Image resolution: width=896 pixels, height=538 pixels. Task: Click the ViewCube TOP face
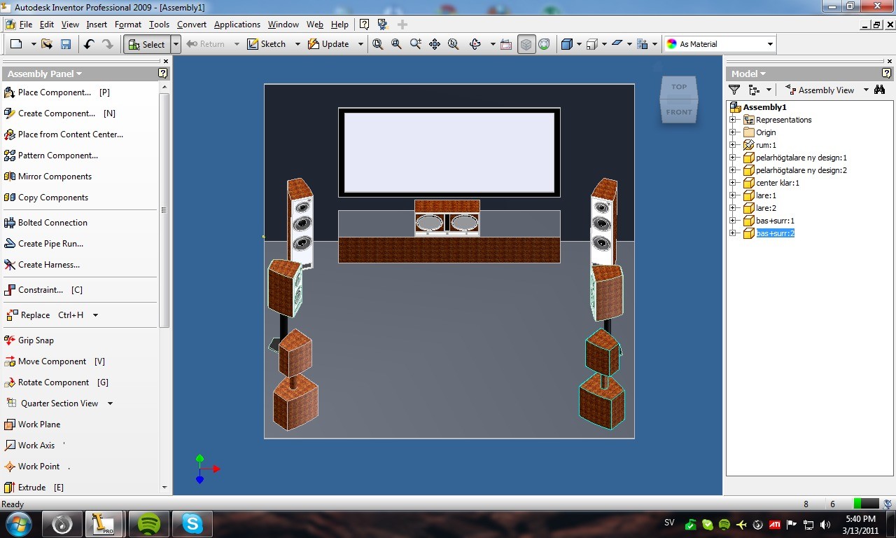679,87
